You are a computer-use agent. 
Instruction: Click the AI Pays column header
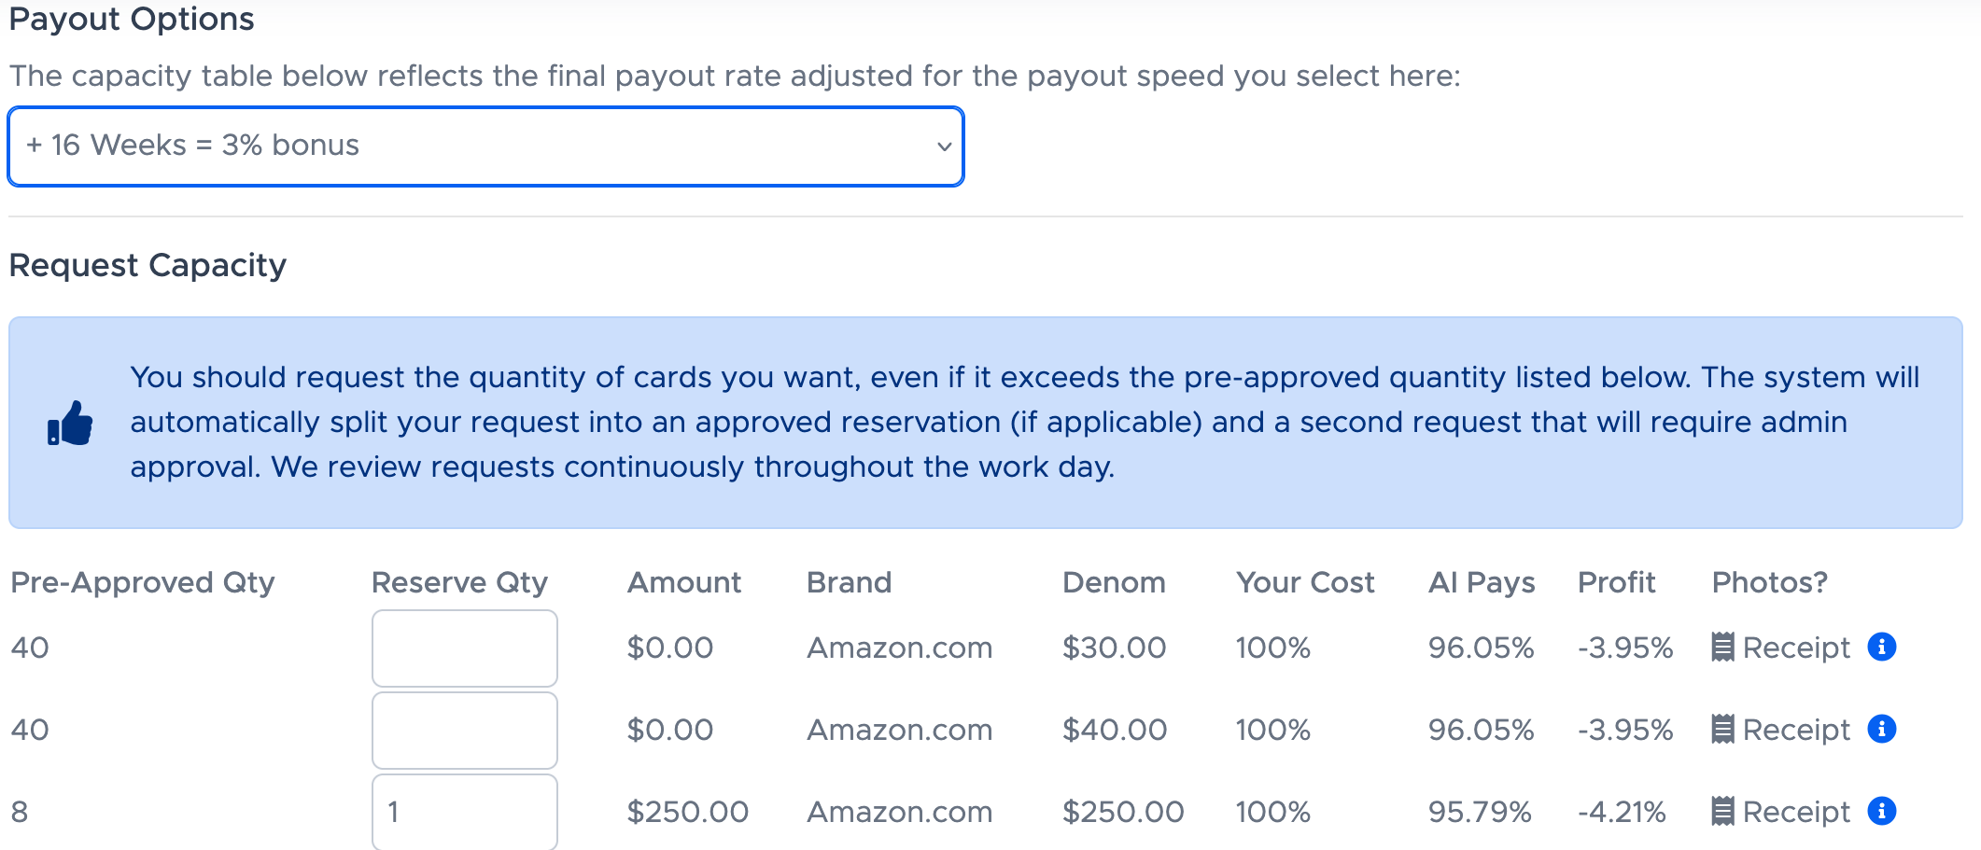1481,582
